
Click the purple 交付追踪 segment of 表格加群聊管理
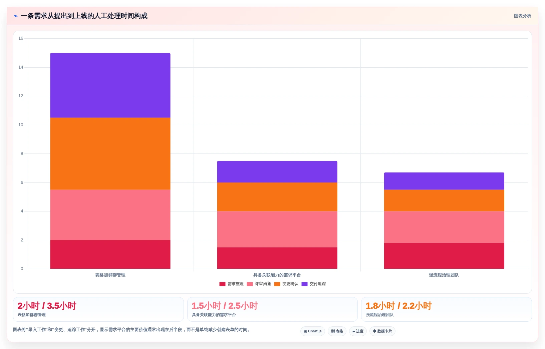click(110, 85)
